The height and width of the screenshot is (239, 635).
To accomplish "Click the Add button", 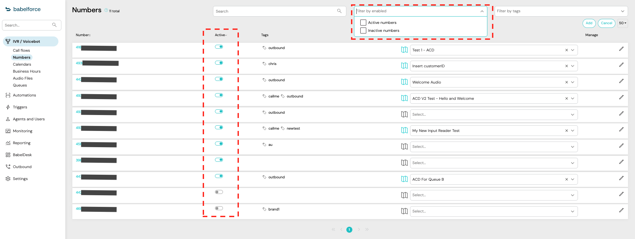I will click(589, 23).
